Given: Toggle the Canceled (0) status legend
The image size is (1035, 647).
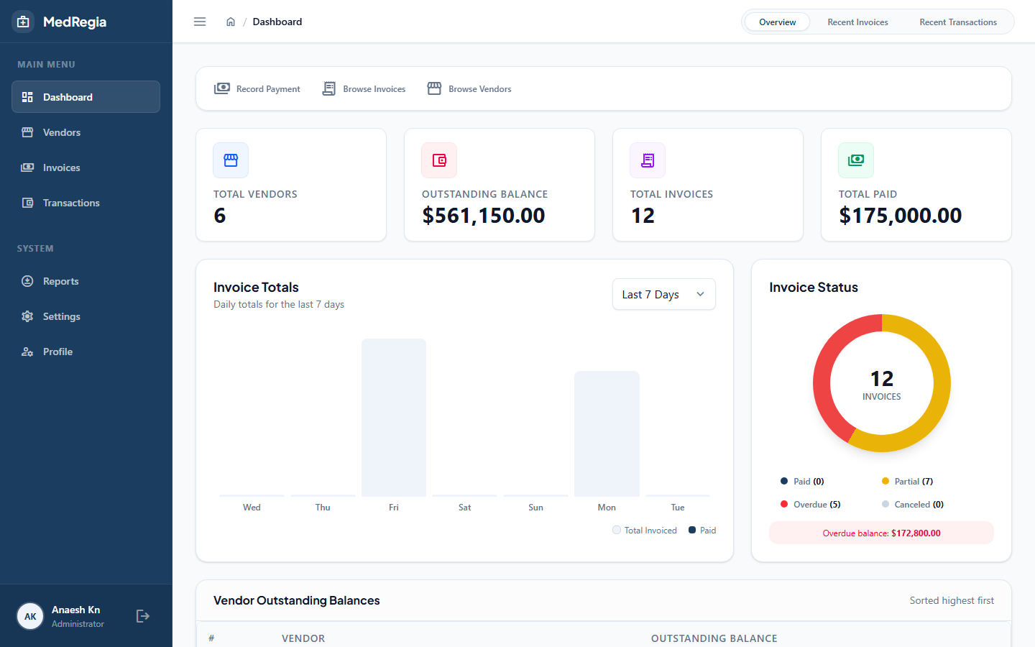Looking at the screenshot, I should point(913,505).
